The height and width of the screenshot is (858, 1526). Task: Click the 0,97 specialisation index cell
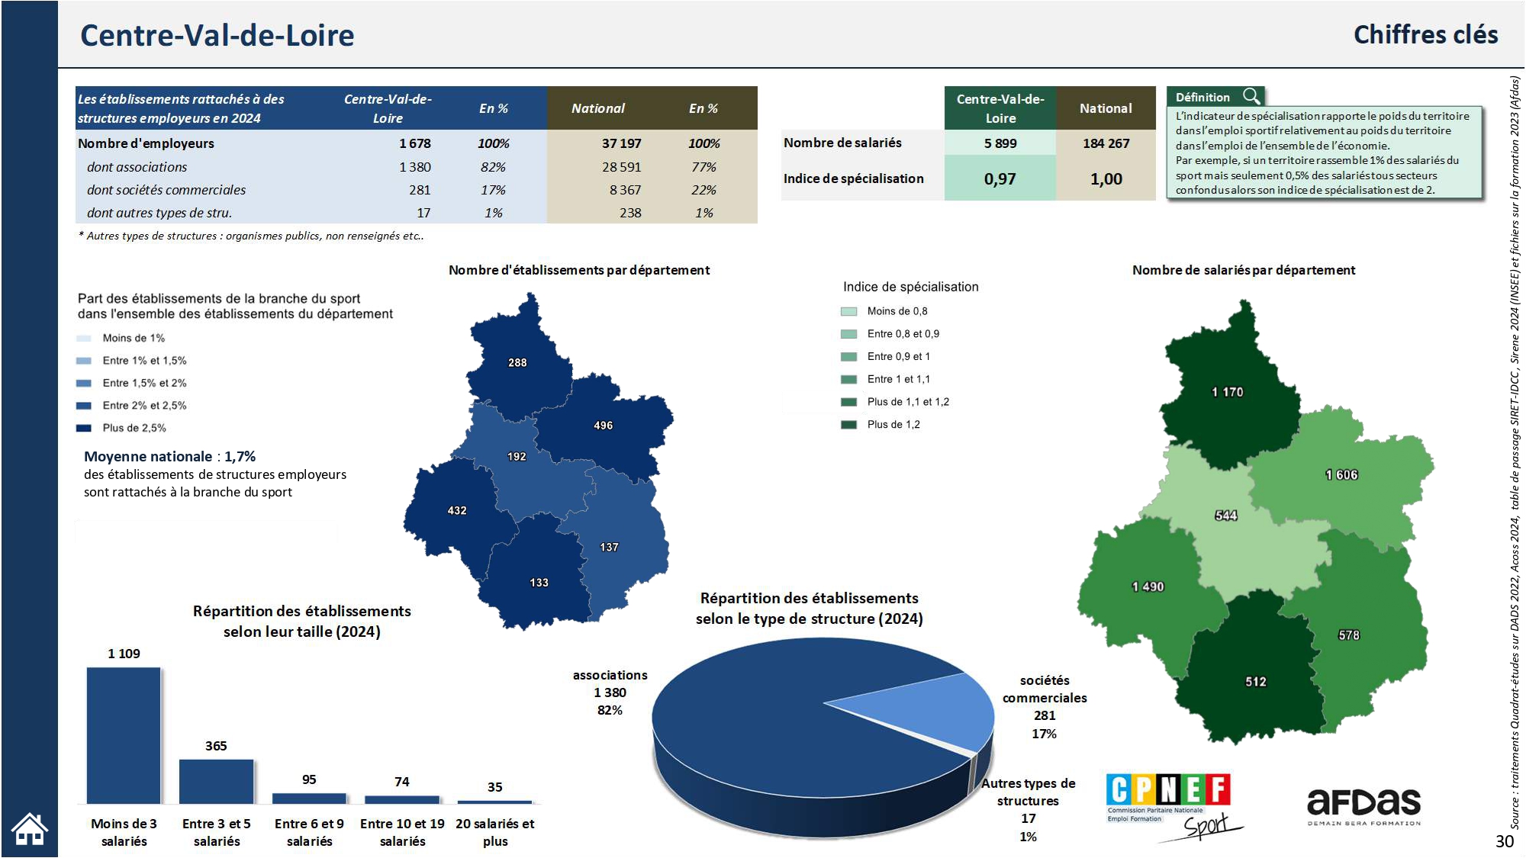coord(1000,179)
